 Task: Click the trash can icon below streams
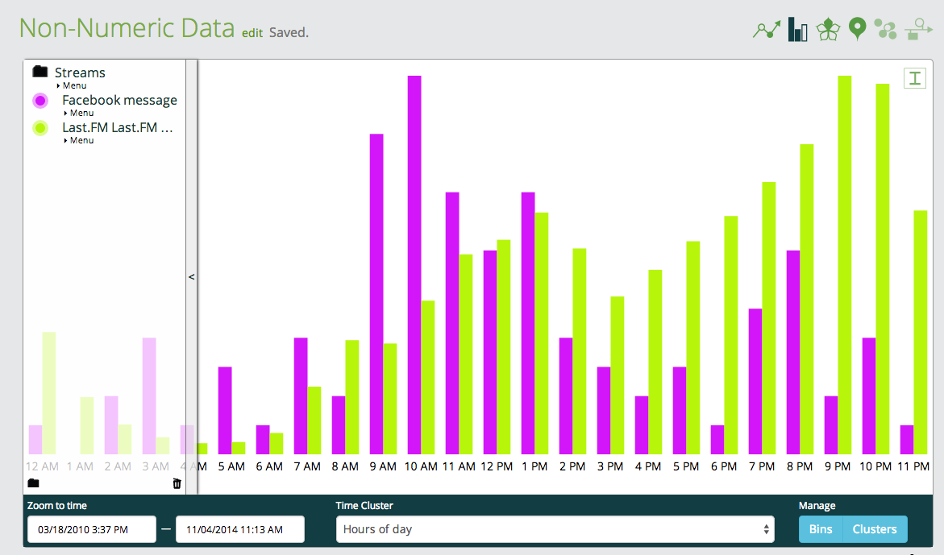[x=177, y=483]
